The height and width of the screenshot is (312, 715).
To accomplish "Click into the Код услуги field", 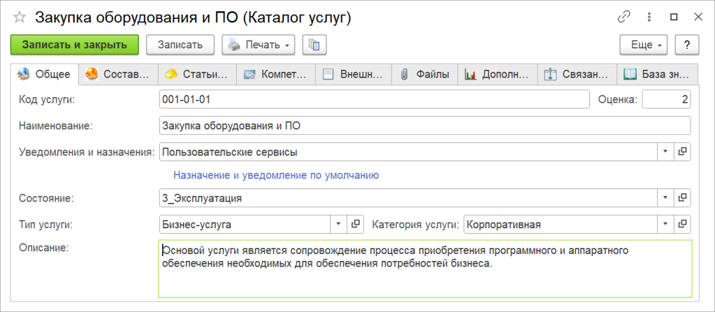I will coord(374,100).
